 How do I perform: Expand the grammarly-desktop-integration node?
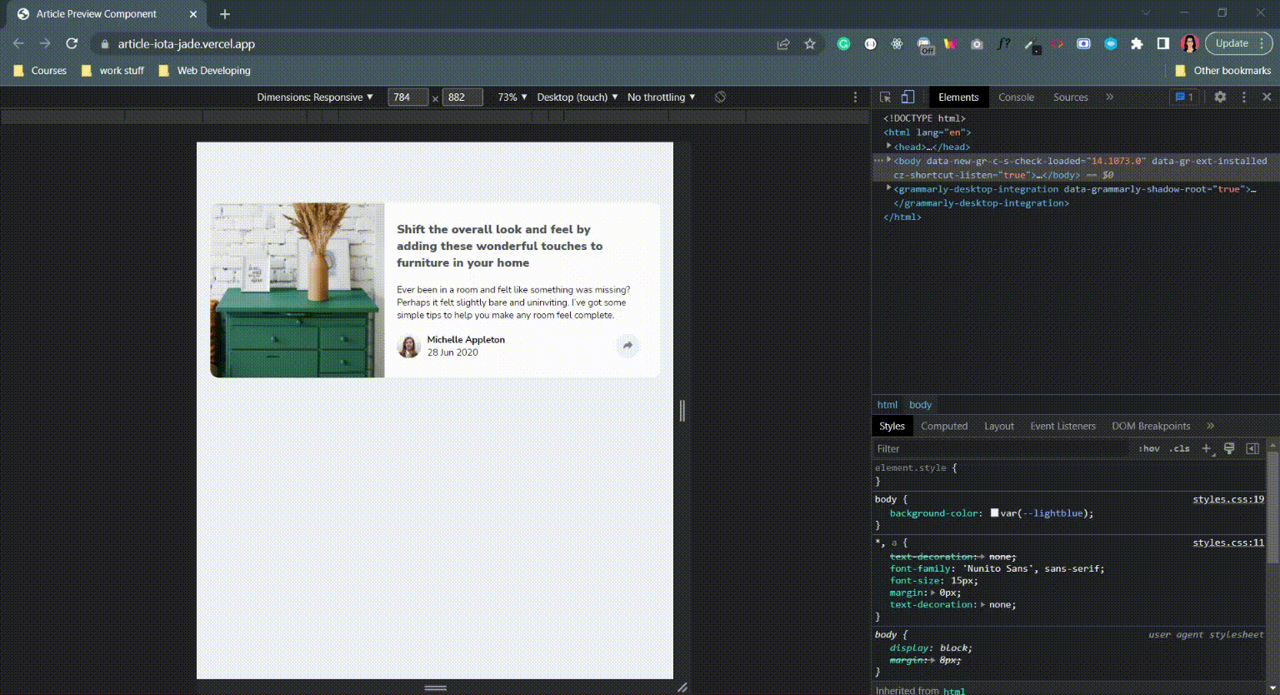[x=889, y=188]
